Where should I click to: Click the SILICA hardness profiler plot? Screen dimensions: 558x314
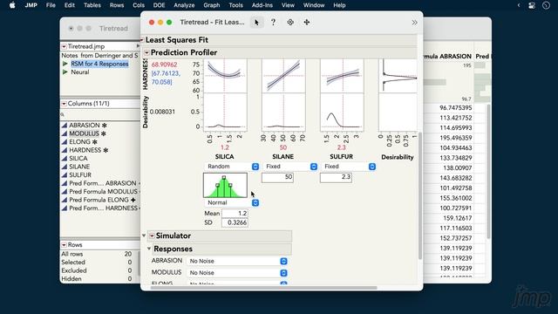tap(225, 76)
